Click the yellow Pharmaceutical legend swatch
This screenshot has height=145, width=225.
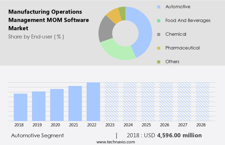(x=159, y=48)
